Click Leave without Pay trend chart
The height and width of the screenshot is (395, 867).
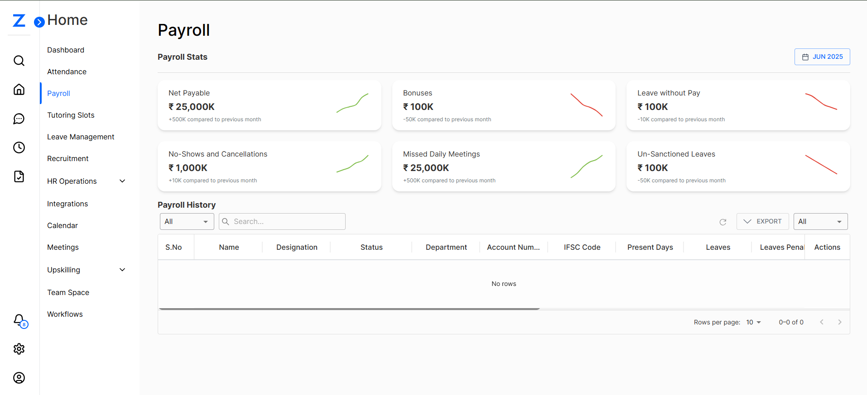(821, 101)
